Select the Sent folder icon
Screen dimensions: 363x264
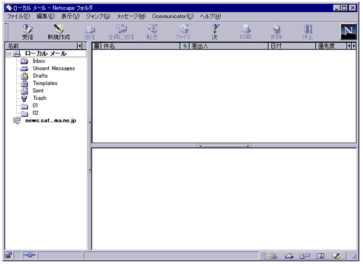pos(24,91)
